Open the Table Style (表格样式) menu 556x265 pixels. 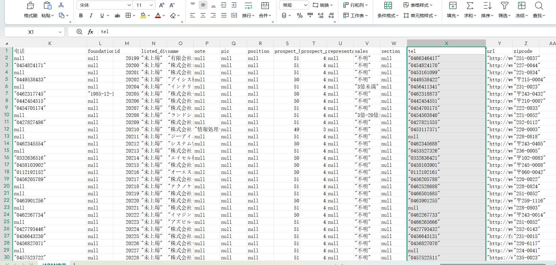(x=418, y=5)
